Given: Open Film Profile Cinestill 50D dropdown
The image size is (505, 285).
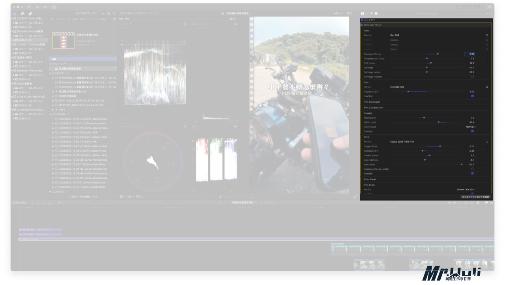Looking at the screenshot, I should tap(439, 87).
